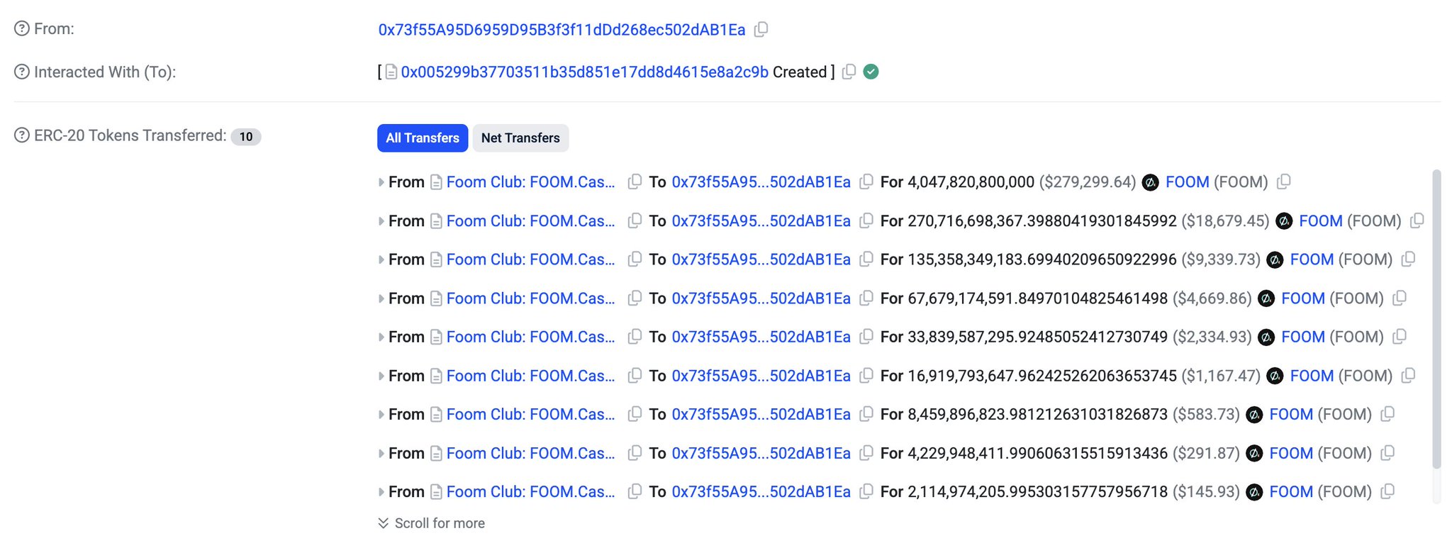
Task: Select the All Transfers tab
Action: click(x=423, y=138)
